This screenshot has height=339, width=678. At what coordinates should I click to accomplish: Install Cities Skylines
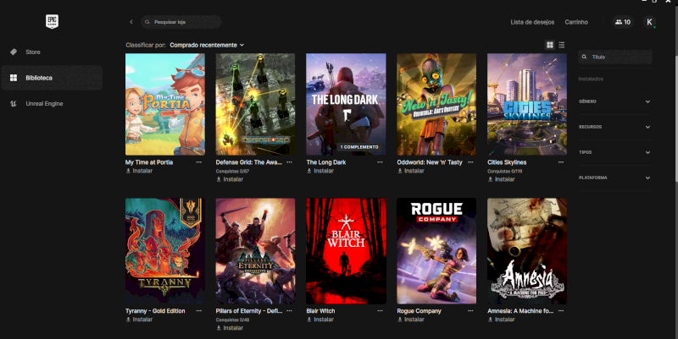point(501,179)
